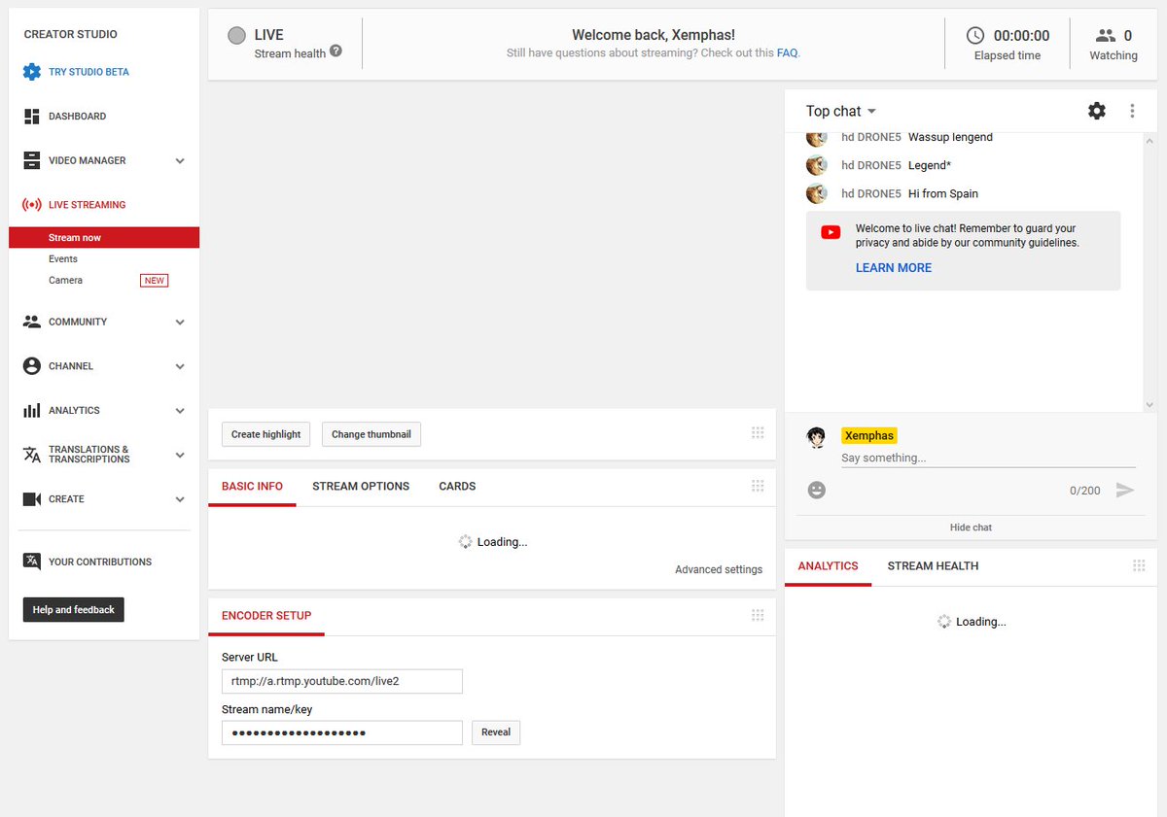Image resolution: width=1167 pixels, height=817 pixels.
Task: Click drag handle on Encoder Setup panel
Action: (x=758, y=615)
